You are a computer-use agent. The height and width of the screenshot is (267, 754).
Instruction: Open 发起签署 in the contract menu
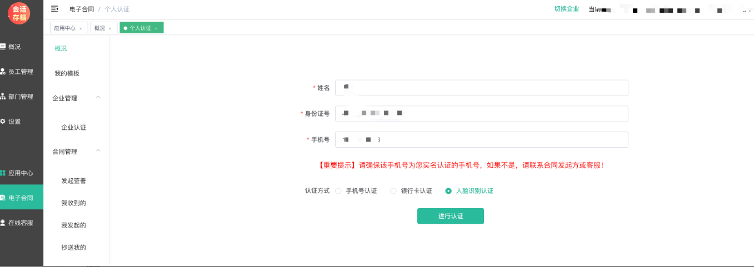pos(73,181)
